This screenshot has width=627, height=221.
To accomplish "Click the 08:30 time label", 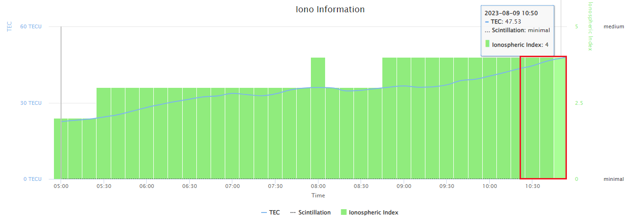I will (361, 186).
